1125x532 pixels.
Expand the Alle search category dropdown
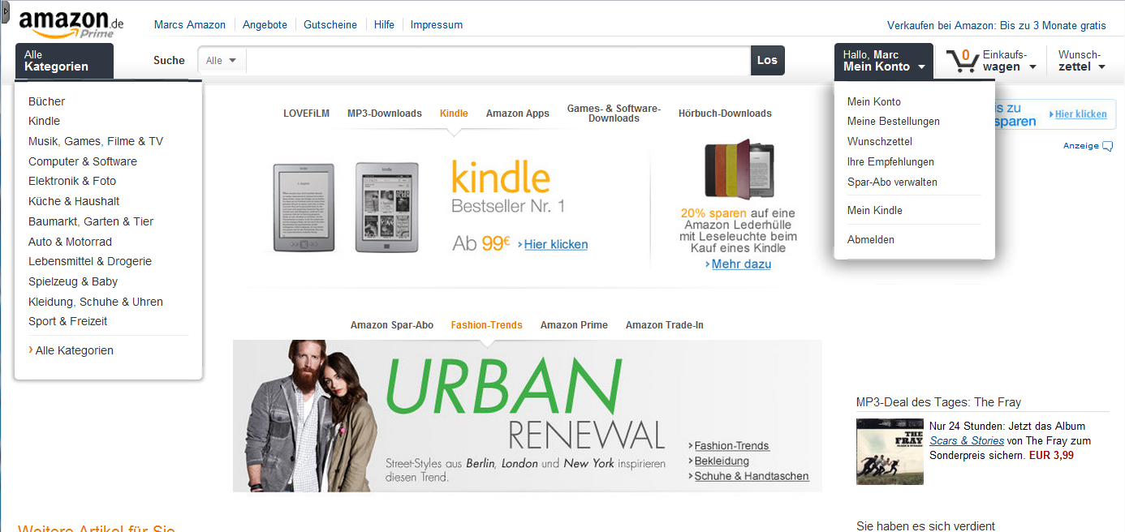(x=222, y=61)
